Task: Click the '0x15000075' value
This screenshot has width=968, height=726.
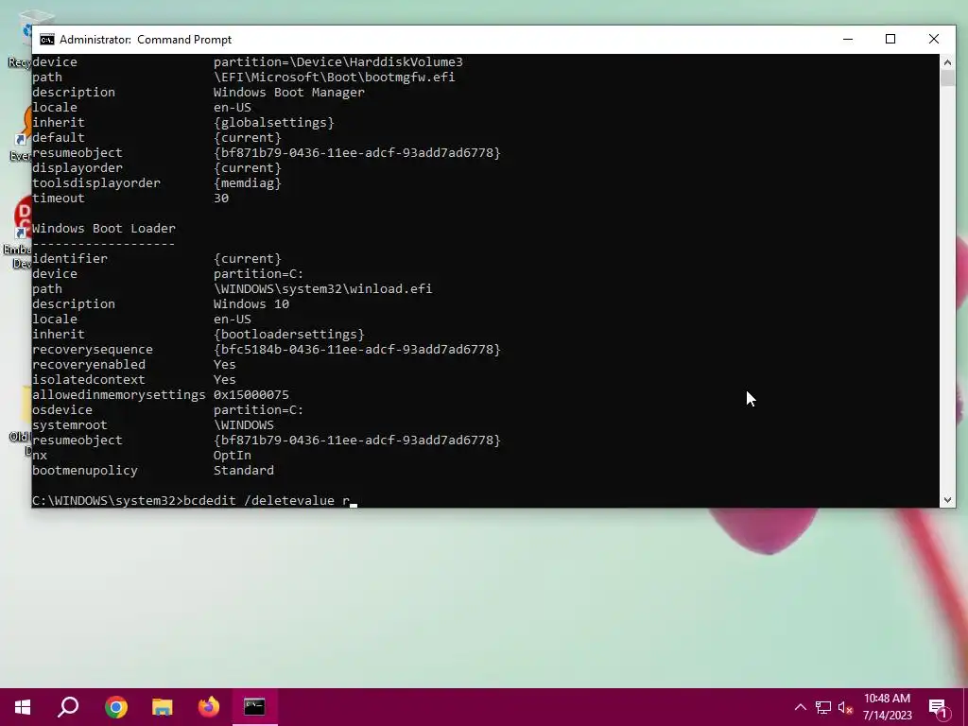Action: pyautogui.click(x=251, y=394)
